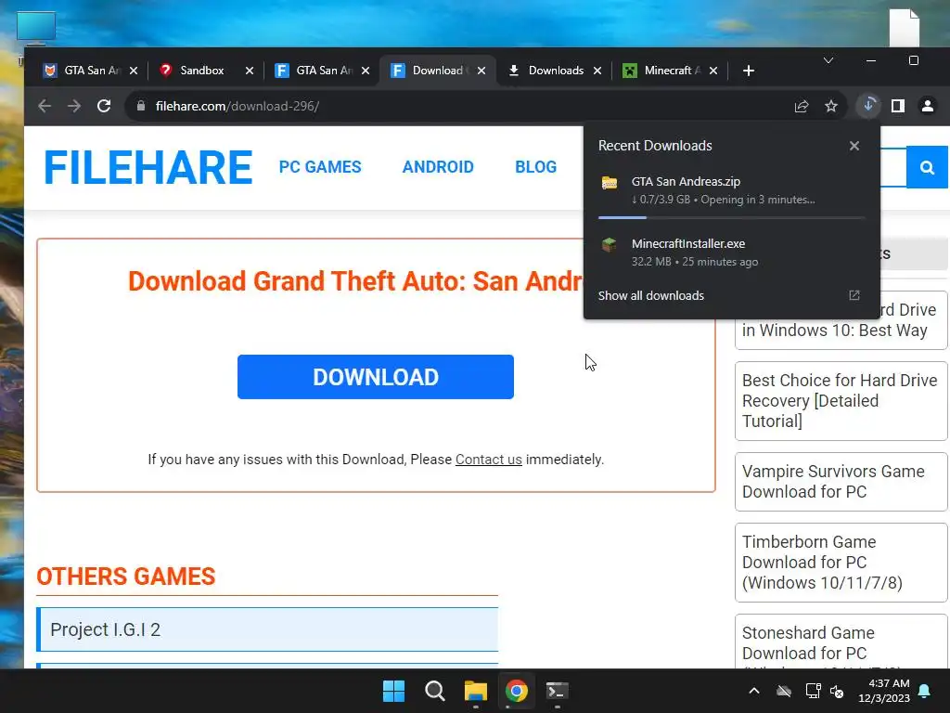Click the GTA San Andreas.zip download progress bar
This screenshot has width=950, height=713.
(731, 217)
